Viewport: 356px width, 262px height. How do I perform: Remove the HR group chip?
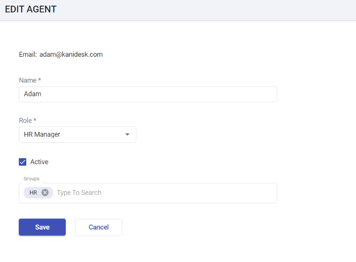[45, 193]
